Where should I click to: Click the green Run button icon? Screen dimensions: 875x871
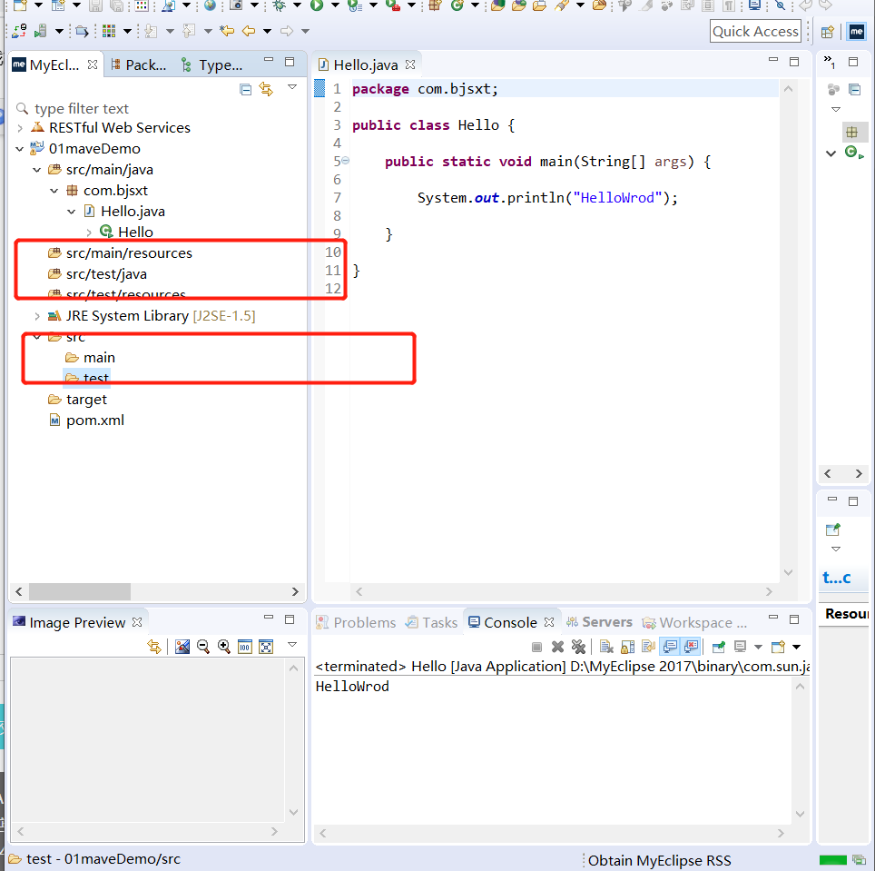[317, 5]
